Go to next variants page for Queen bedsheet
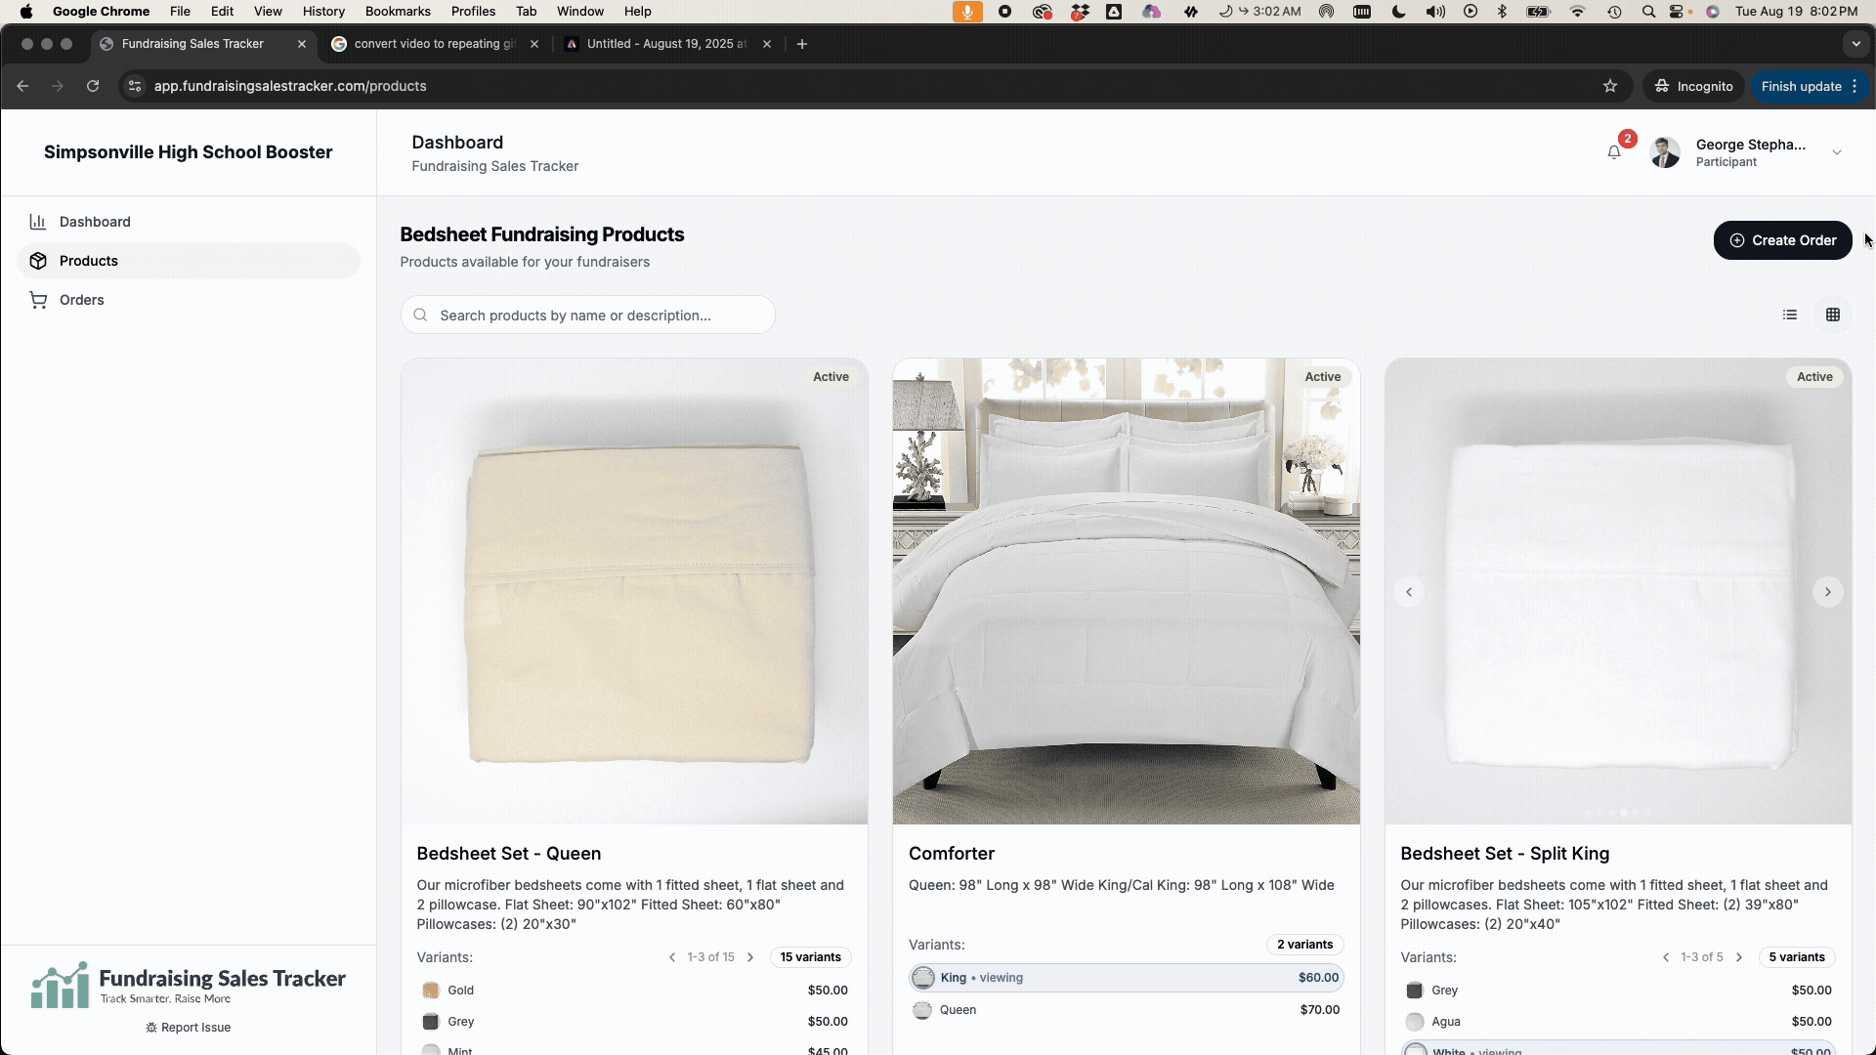The width and height of the screenshot is (1876, 1055). 750,957
